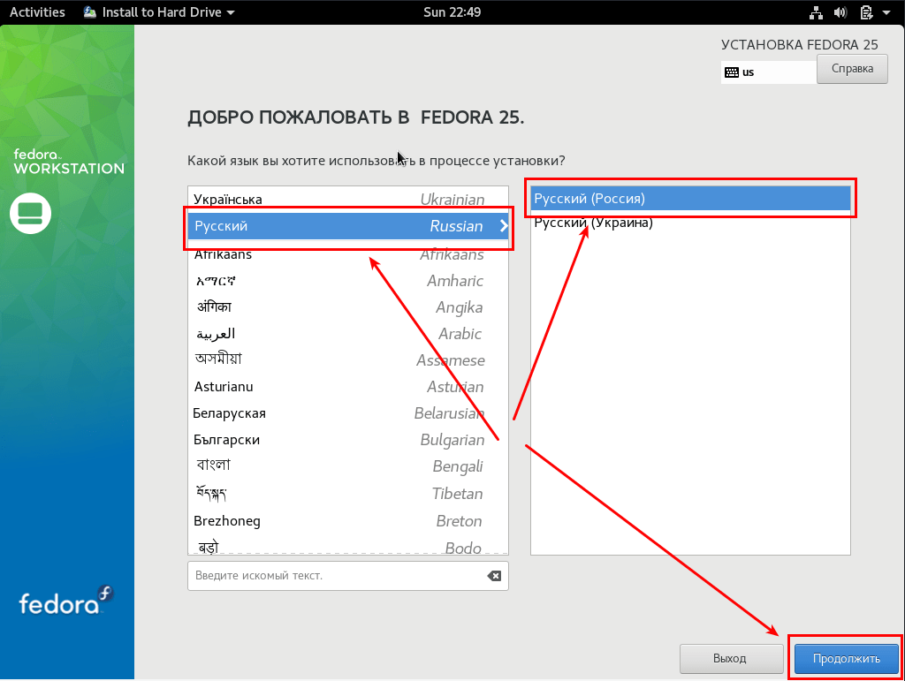This screenshot has height=681, width=905.
Task: Select the Русский (Россия) locale
Action: tap(690, 199)
